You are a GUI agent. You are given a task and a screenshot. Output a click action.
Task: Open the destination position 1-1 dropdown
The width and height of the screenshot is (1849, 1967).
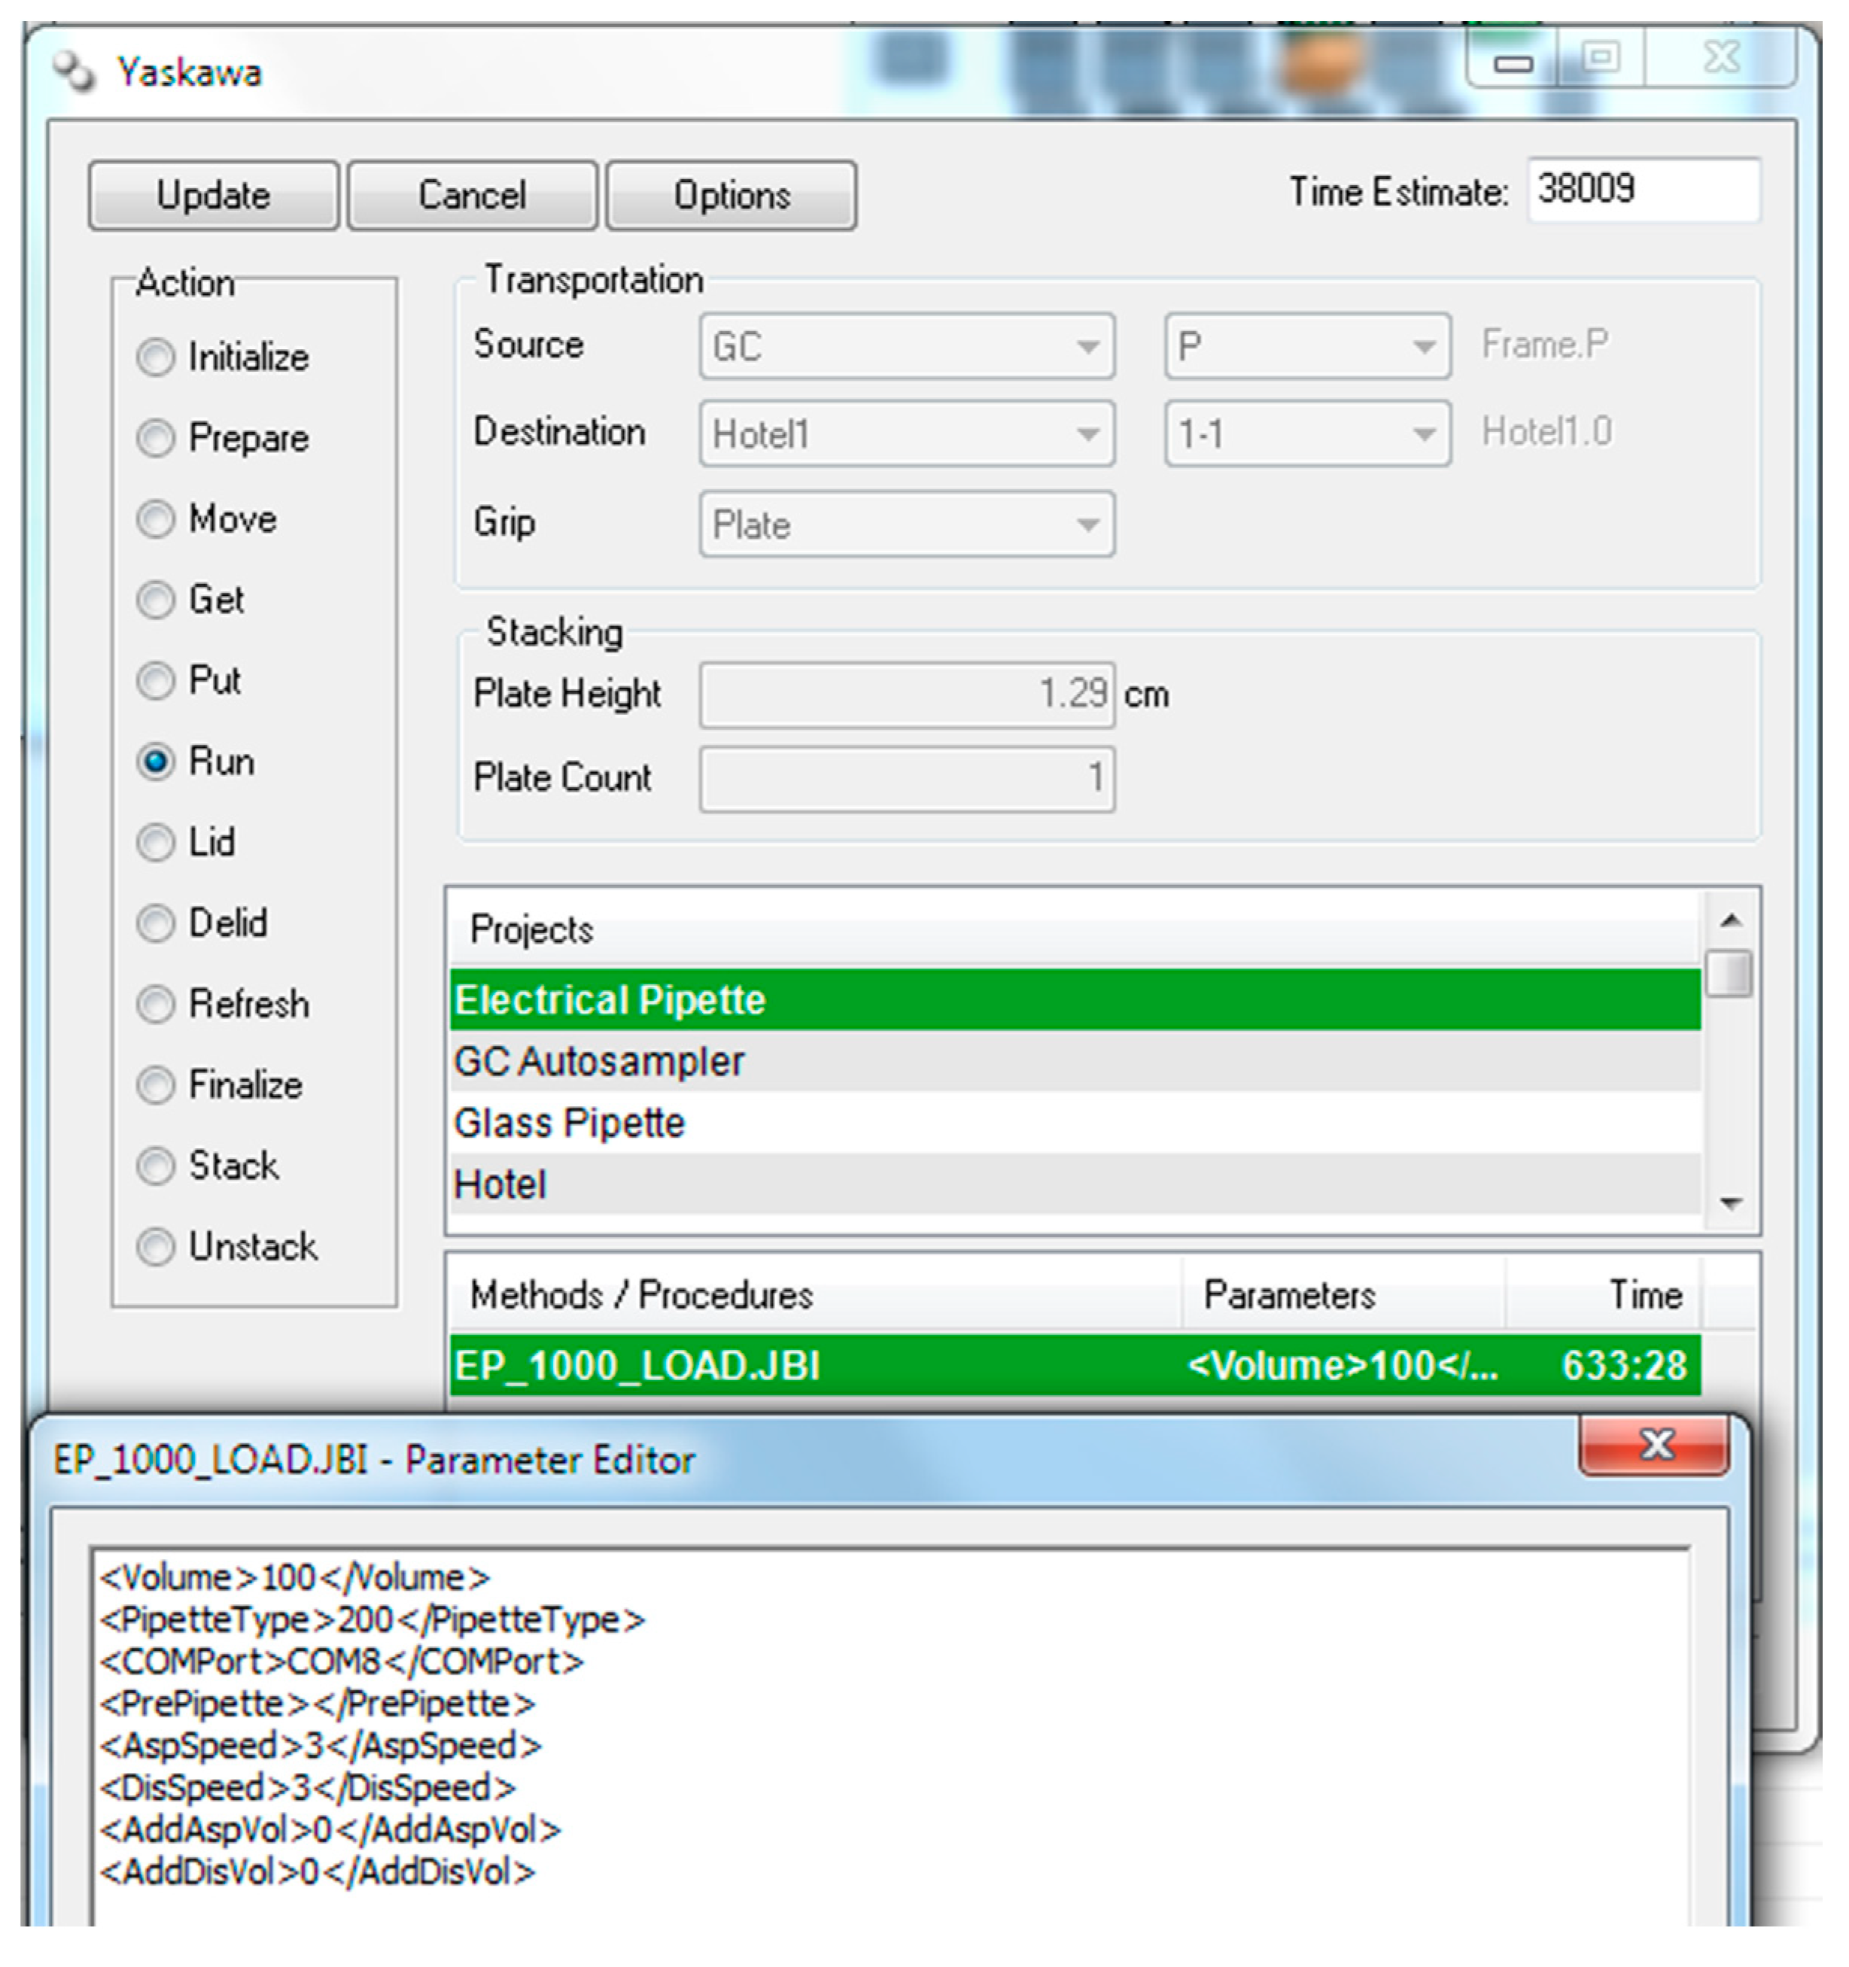(1422, 433)
